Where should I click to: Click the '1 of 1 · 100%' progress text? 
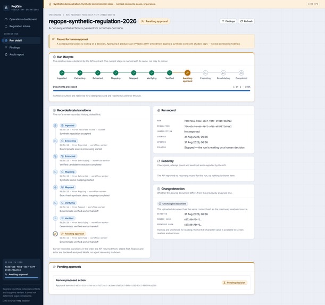(241, 87)
